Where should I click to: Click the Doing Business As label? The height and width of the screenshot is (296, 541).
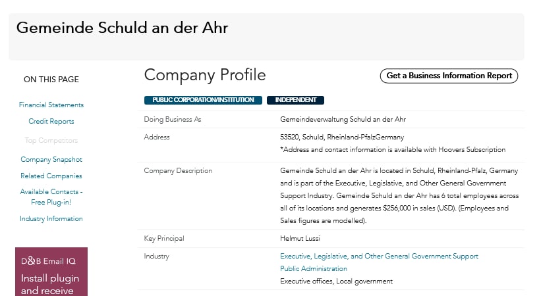(173, 119)
